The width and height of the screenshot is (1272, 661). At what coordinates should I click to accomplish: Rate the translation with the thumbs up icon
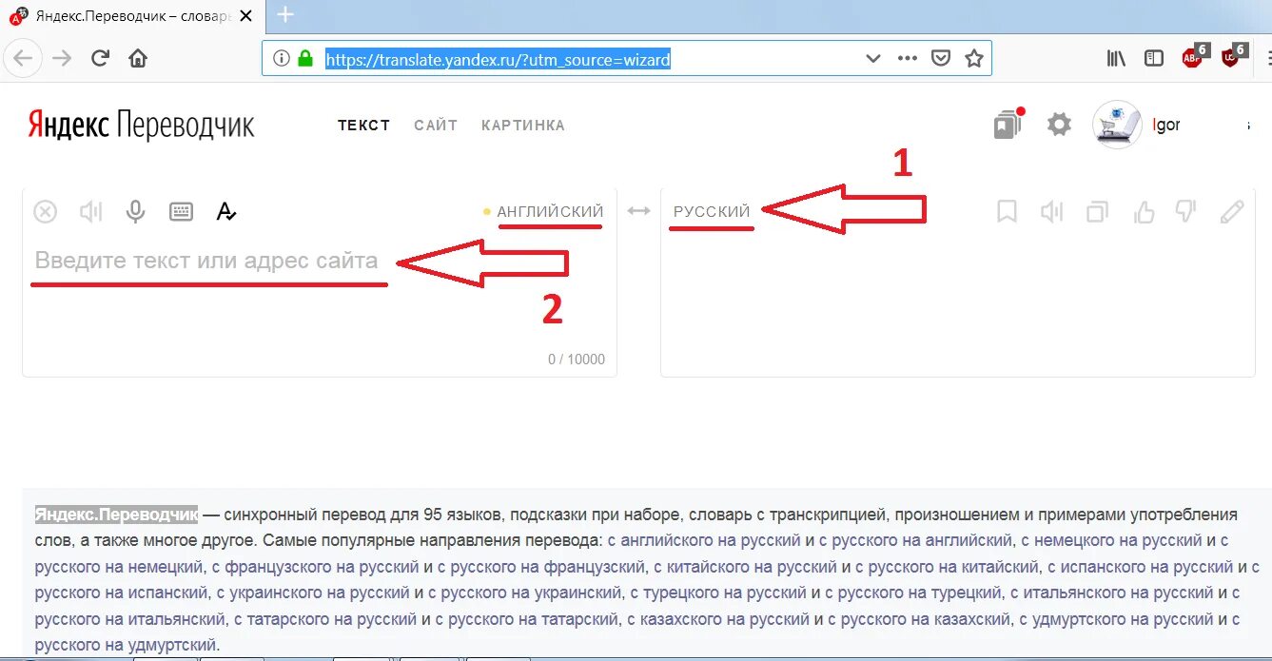[x=1144, y=211]
